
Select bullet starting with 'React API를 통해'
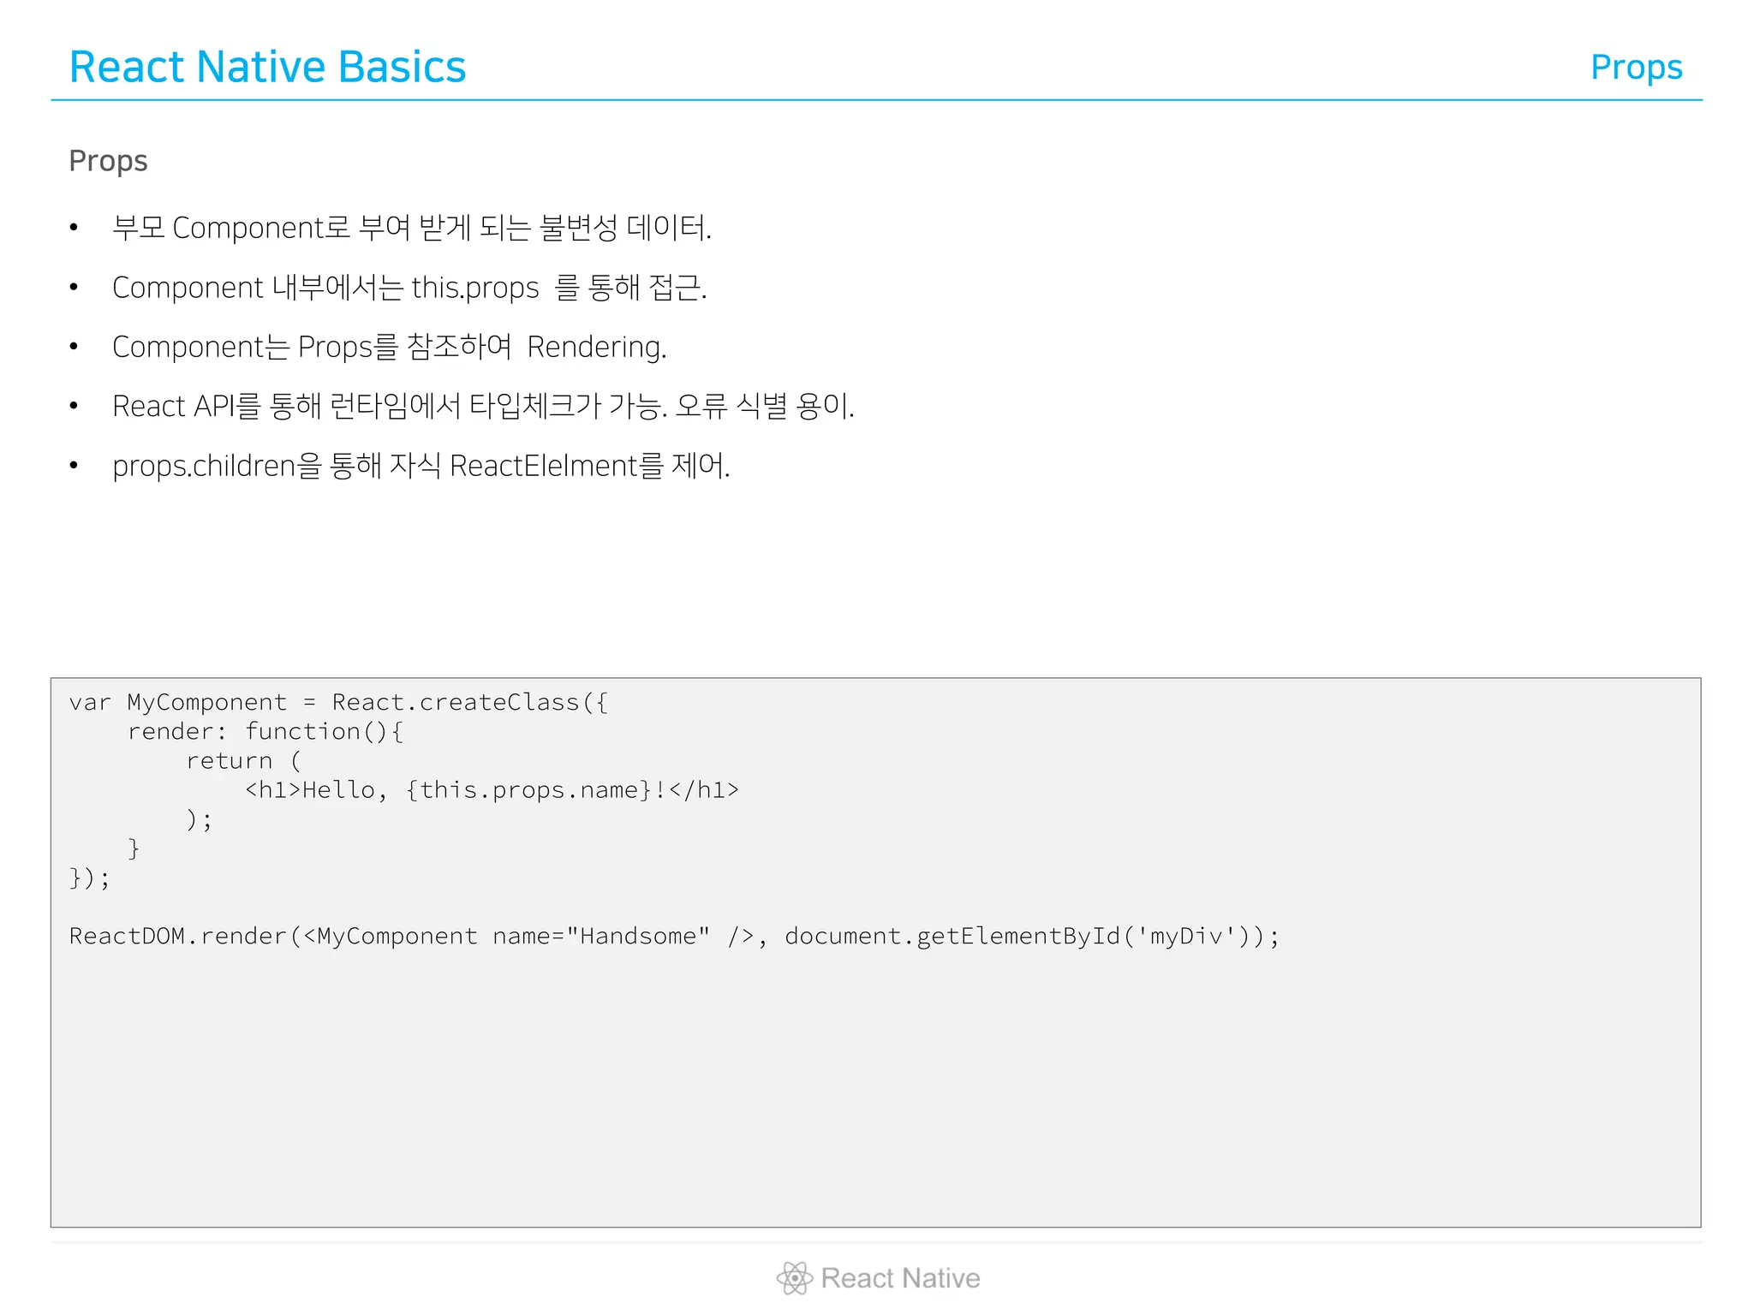(x=484, y=406)
